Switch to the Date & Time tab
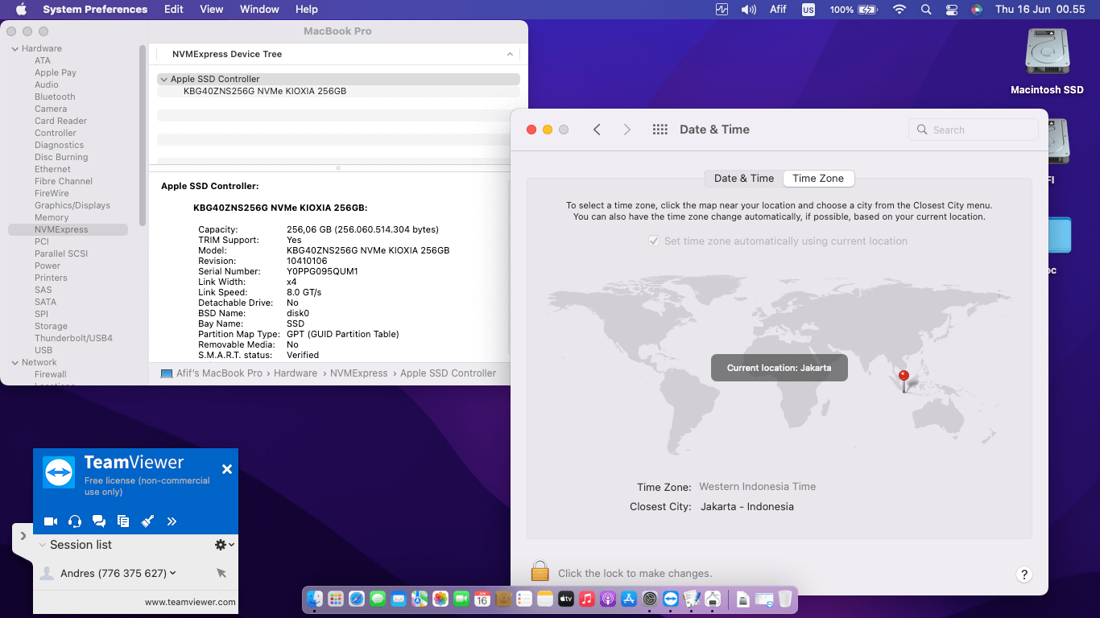The height and width of the screenshot is (618, 1100). coord(743,179)
